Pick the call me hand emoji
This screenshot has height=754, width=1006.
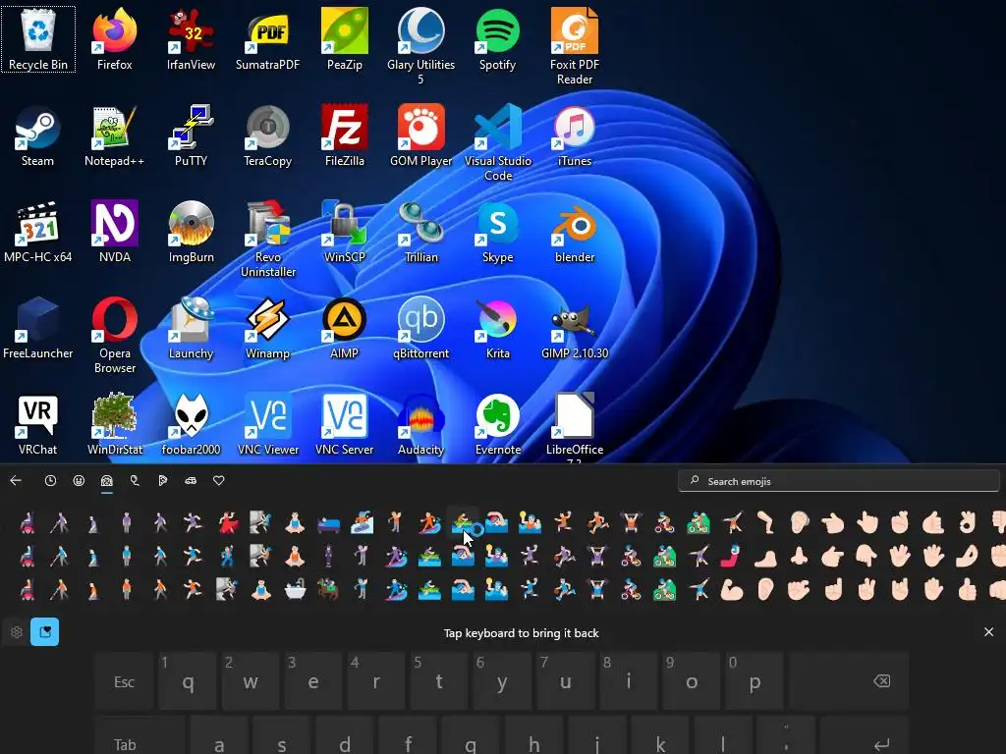[x=933, y=522]
